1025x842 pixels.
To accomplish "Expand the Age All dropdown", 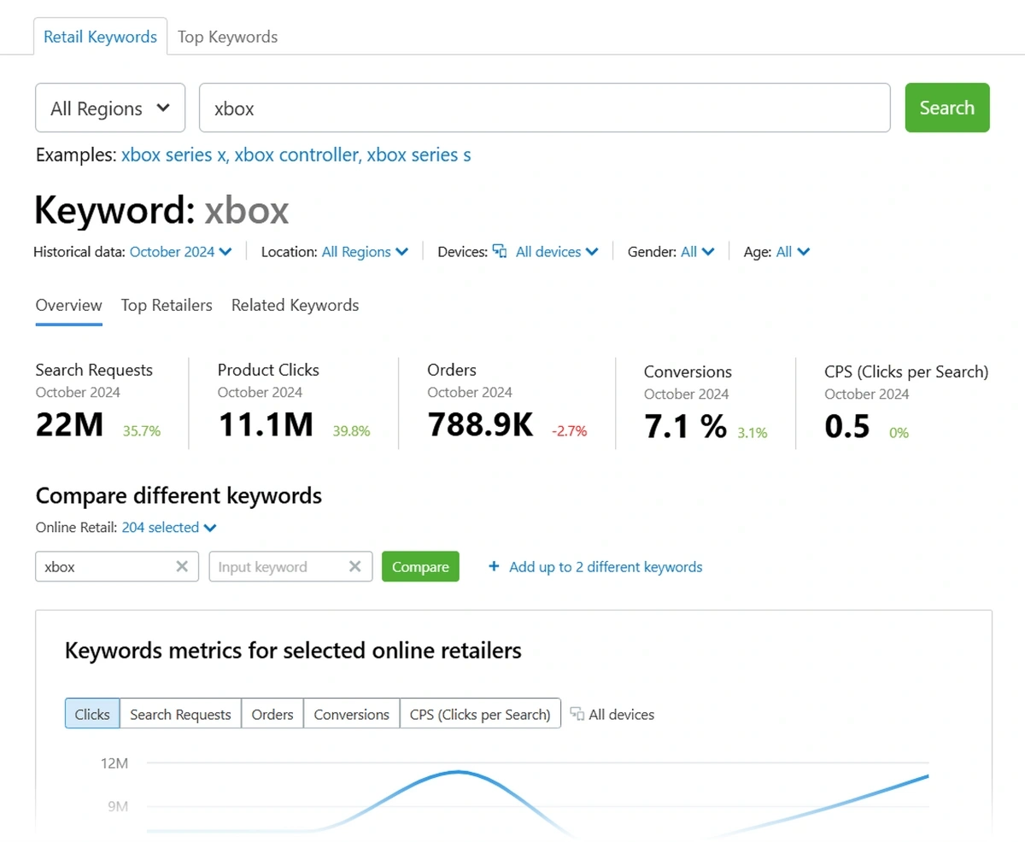I will click(x=793, y=252).
